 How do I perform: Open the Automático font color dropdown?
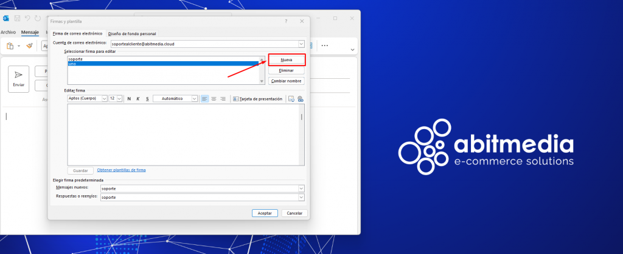[x=194, y=99]
